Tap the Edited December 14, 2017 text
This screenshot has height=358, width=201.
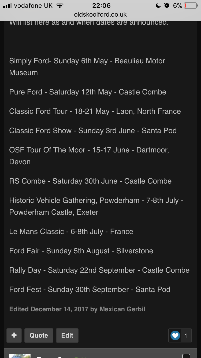coord(49,309)
